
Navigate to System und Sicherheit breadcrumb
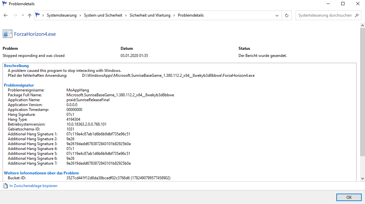pyautogui.click(x=103, y=15)
